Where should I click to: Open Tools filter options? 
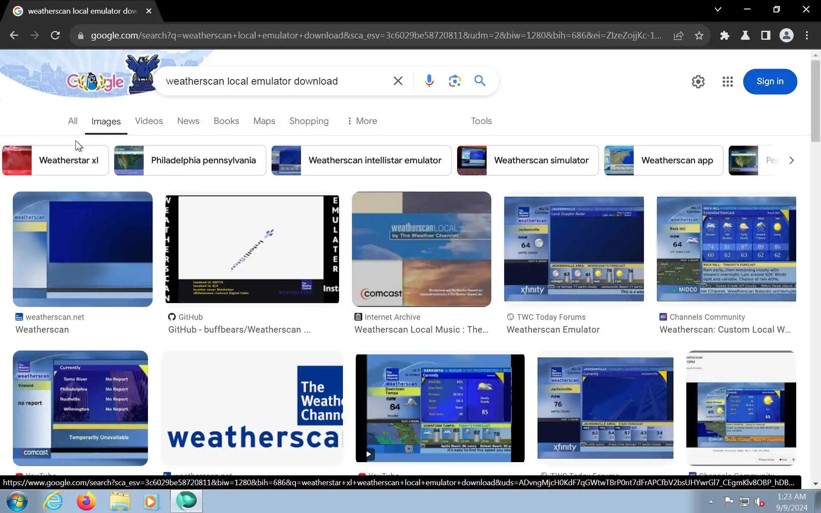tap(481, 121)
